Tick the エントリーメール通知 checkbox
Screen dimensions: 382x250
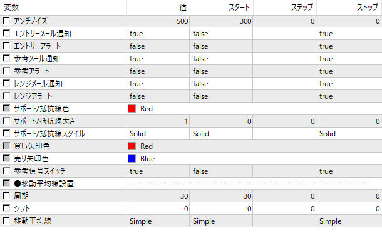(6, 34)
